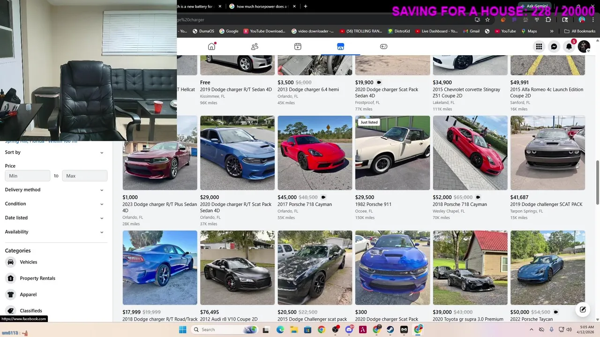Viewport: 600px width, 337px height.
Task: Close the 'how much horsepower' browser tab
Action: pos(294,7)
